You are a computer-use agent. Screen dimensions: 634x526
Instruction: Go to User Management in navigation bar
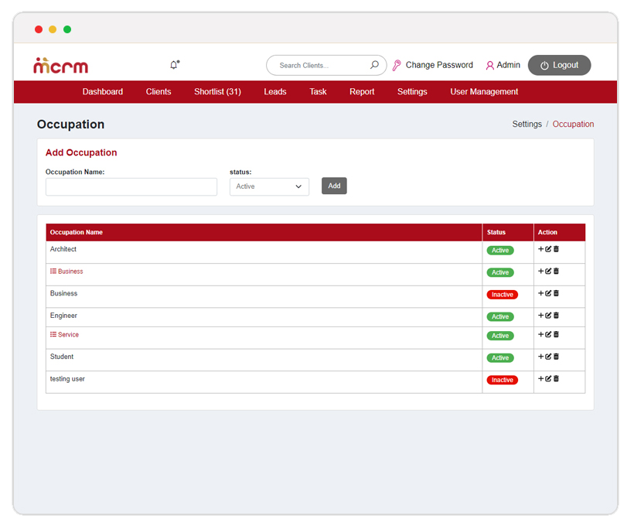pyautogui.click(x=484, y=91)
